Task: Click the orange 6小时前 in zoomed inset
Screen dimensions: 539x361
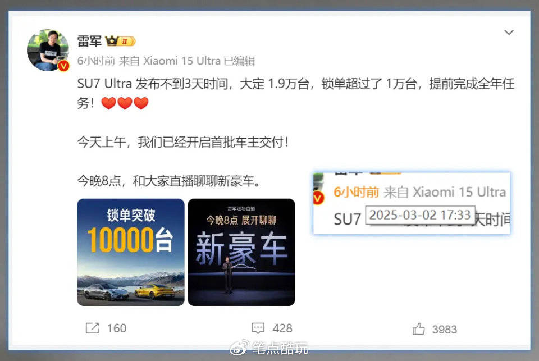Action: pos(356,192)
